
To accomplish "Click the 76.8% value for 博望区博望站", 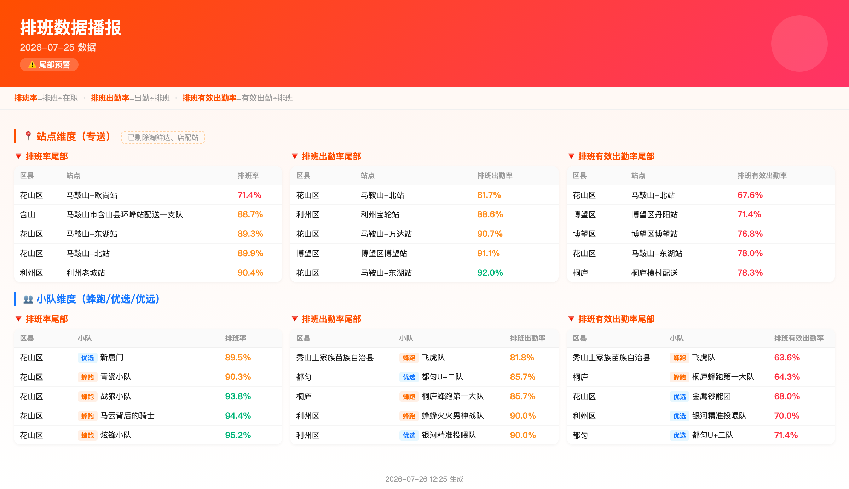I will (x=750, y=234).
